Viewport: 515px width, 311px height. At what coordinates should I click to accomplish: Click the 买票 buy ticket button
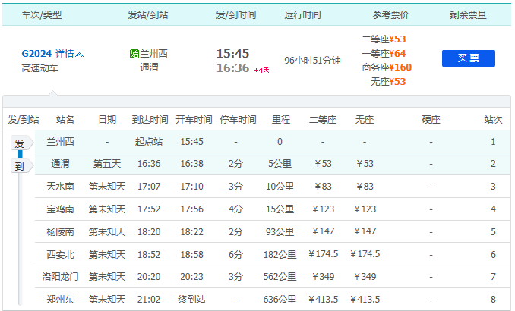(x=469, y=58)
